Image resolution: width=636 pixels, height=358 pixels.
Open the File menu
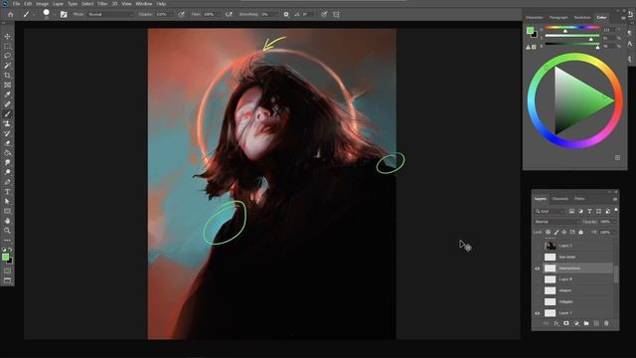(16, 4)
